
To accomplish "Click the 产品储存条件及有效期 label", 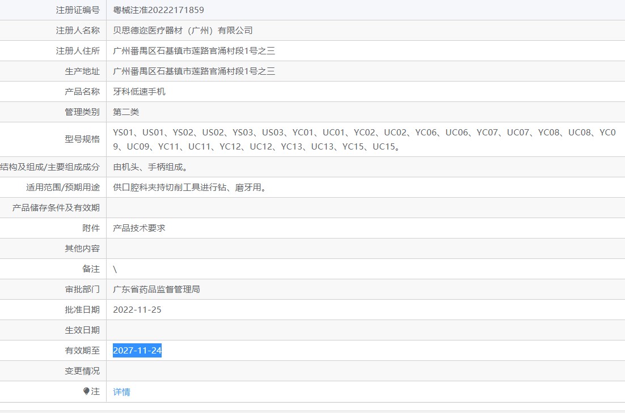I will point(56,207).
